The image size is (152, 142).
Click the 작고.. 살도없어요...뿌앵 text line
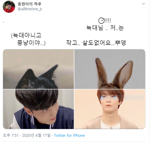(96, 43)
